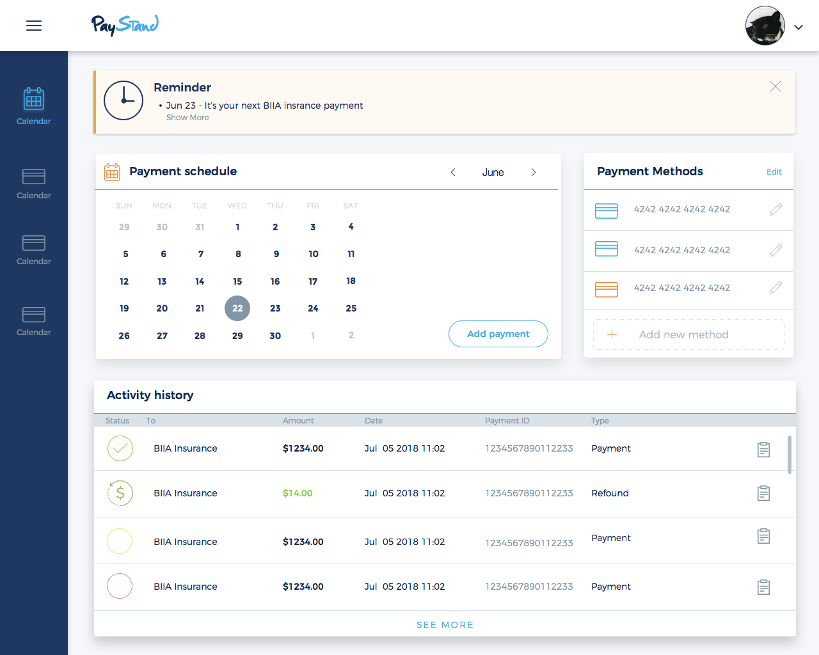Click the green checkmark status icon
This screenshot has height=655, width=819.
click(120, 448)
